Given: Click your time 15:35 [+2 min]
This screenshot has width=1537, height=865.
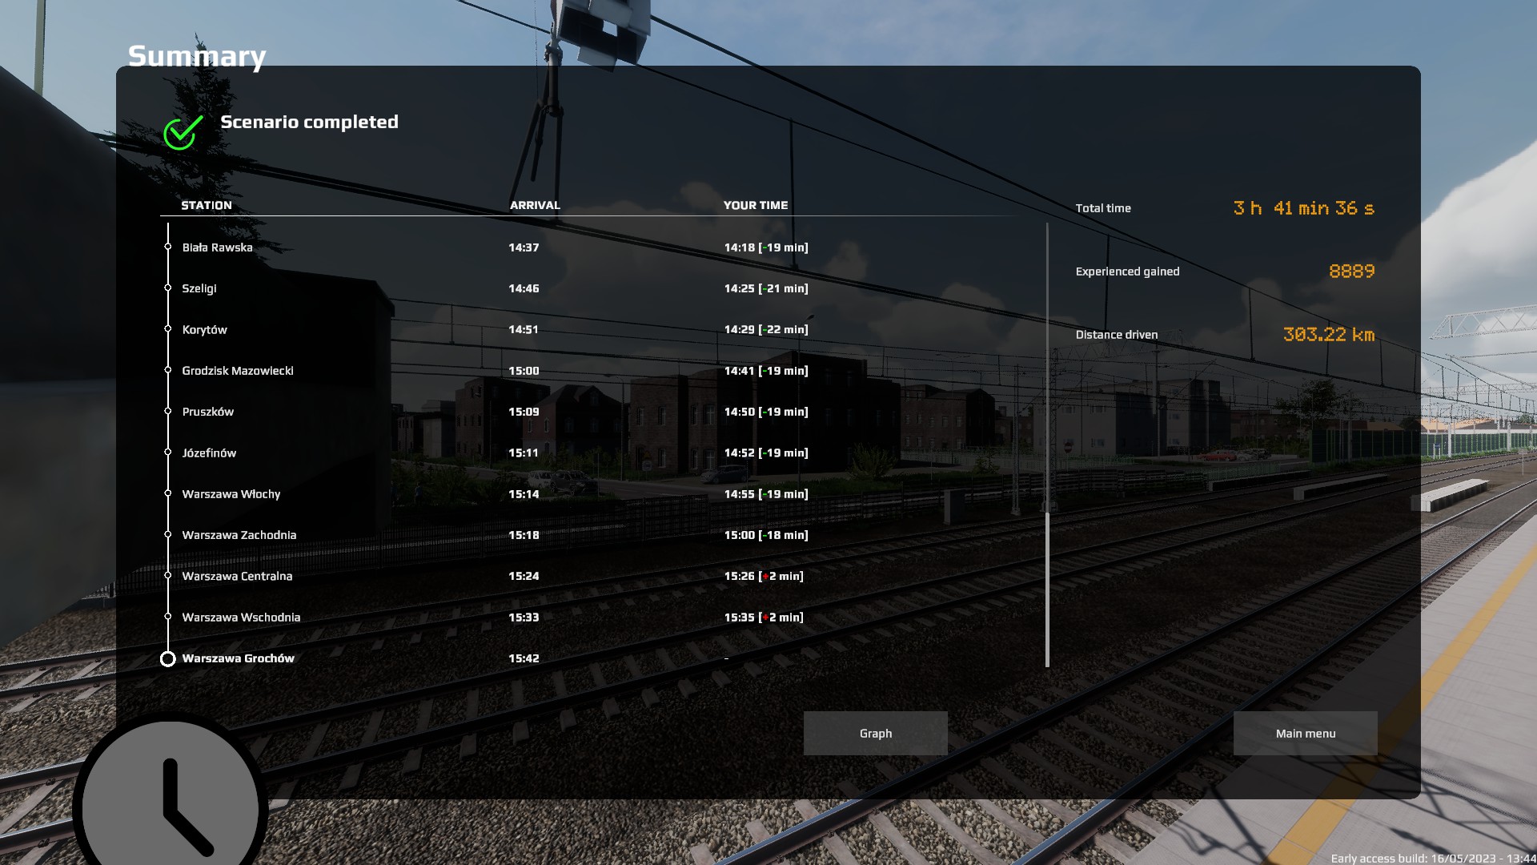Looking at the screenshot, I should (x=764, y=618).
